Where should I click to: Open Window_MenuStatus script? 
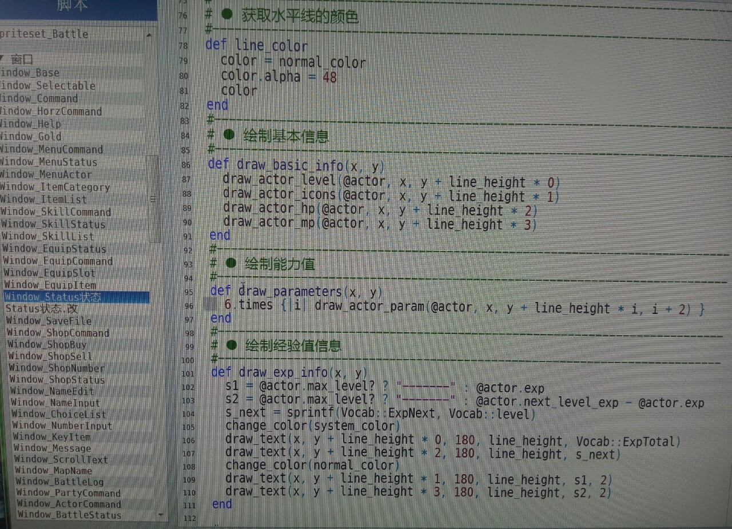[x=49, y=162]
